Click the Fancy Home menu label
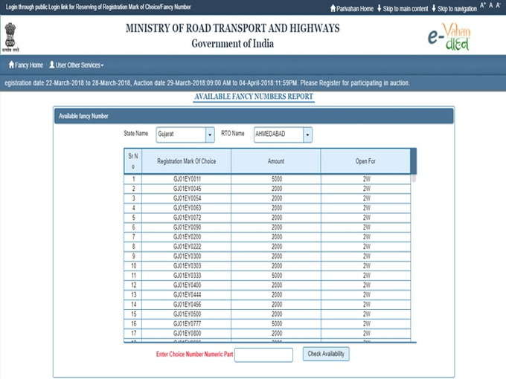 29,65
